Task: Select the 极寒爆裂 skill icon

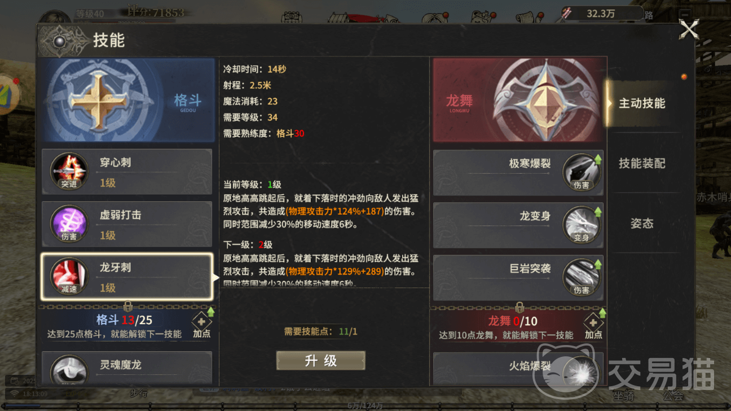Action: tap(581, 173)
